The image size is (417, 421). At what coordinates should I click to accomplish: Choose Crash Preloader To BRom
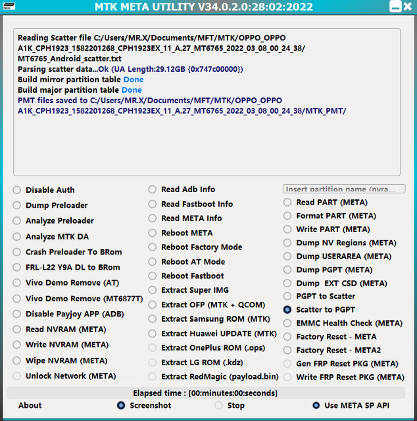tap(16, 252)
